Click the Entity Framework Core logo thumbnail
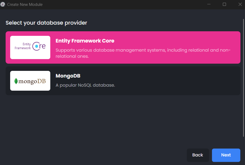Image resolution: width=245 pixels, height=165 pixels. [x=30, y=47]
